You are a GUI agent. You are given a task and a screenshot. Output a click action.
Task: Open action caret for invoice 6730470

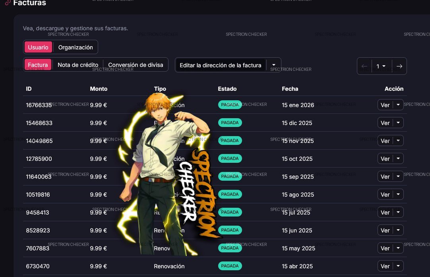point(398,266)
